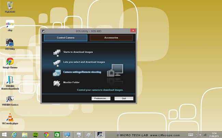Image resolution: width=222 pixels, height=138 pixels.
Task: Switch to EOS Utility taskbar button
Action: point(100,135)
